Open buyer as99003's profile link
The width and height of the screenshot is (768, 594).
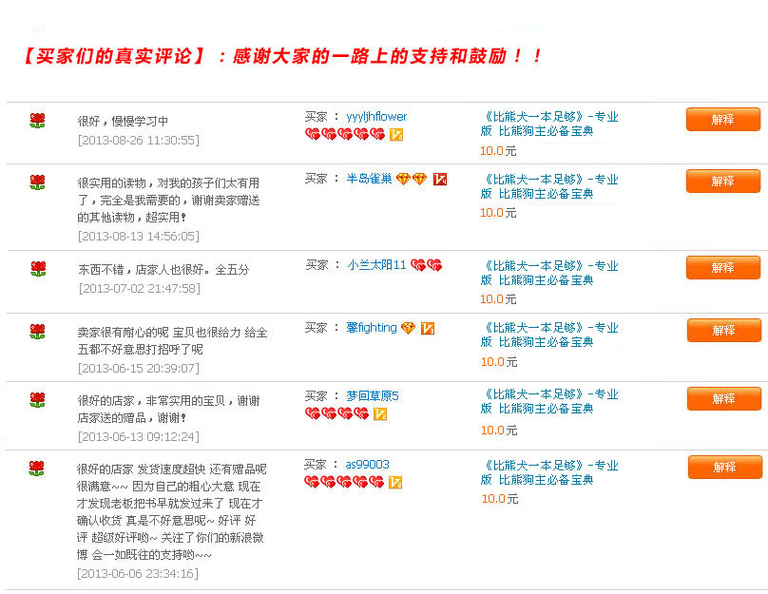tap(367, 465)
